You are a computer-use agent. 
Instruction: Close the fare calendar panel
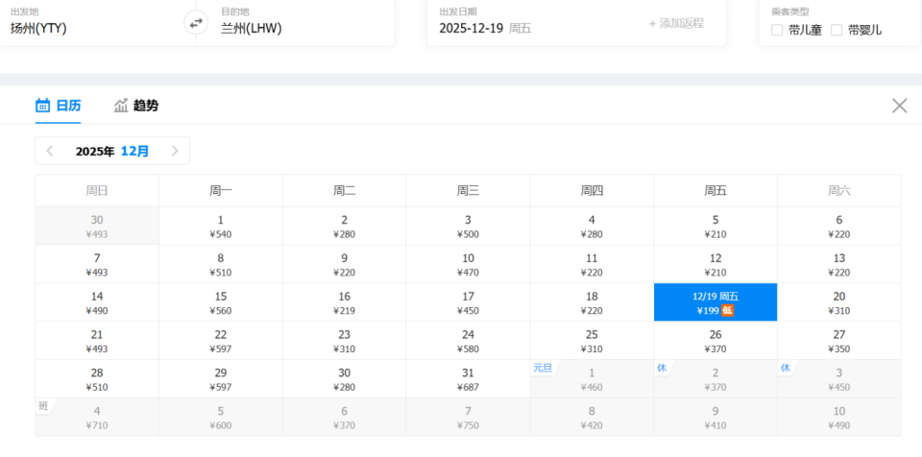click(x=899, y=106)
